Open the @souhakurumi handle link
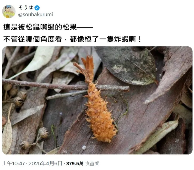The height and width of the screenshot is (170, 194). coord(35,14)
